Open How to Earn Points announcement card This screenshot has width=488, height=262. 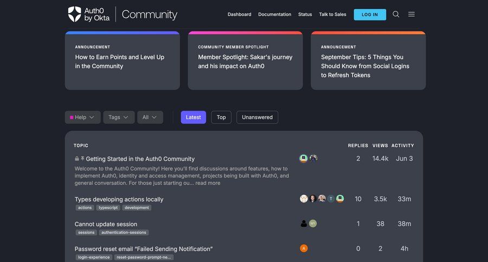click(123, 61)
